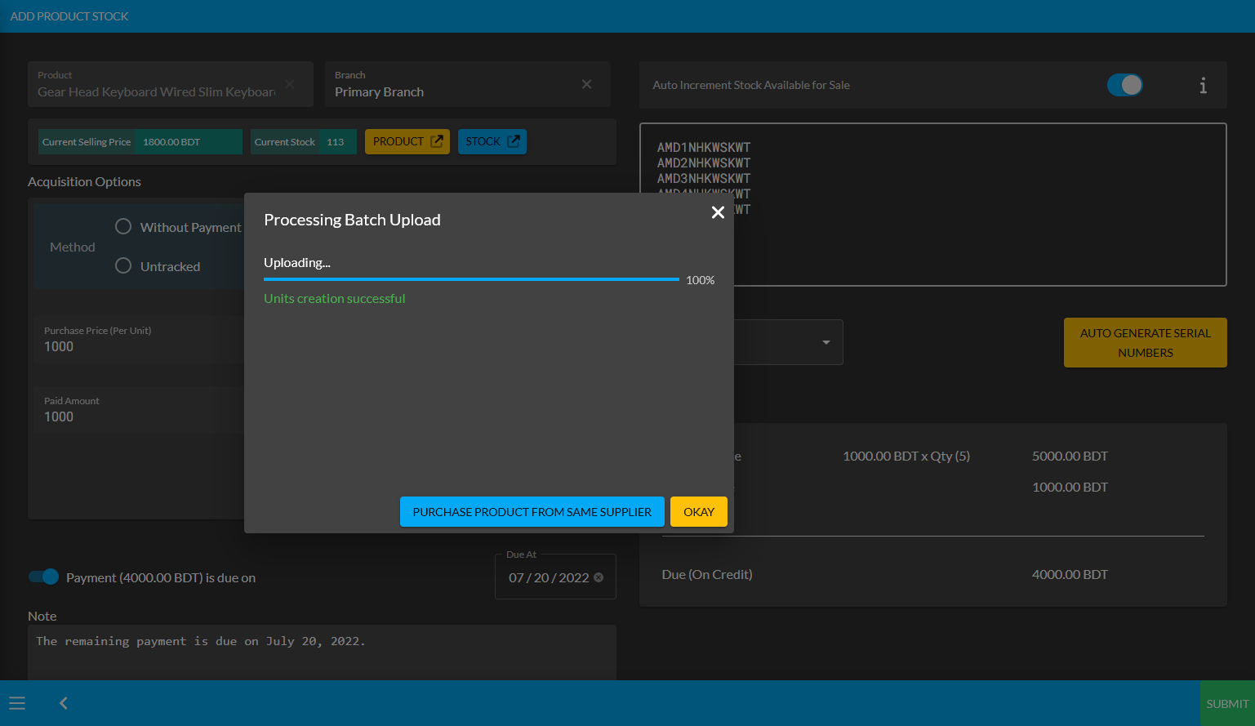
Task: Click the Acquisition Options heading
Action: [x=84, y=182]
